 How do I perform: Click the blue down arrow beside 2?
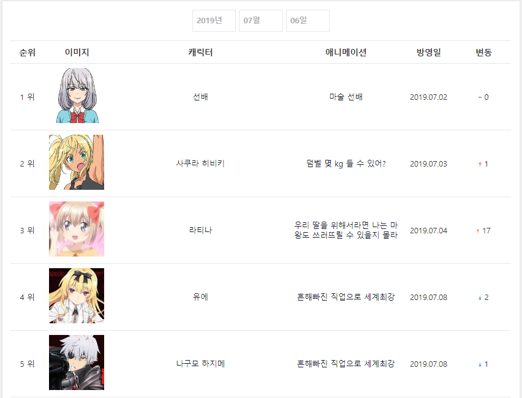pos(480,298)
